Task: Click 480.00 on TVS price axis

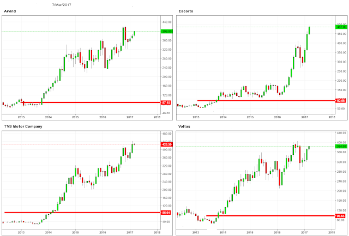Action: [167, 134]
